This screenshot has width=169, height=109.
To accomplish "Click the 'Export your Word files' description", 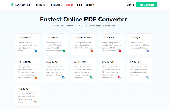I will pos(55,71).
